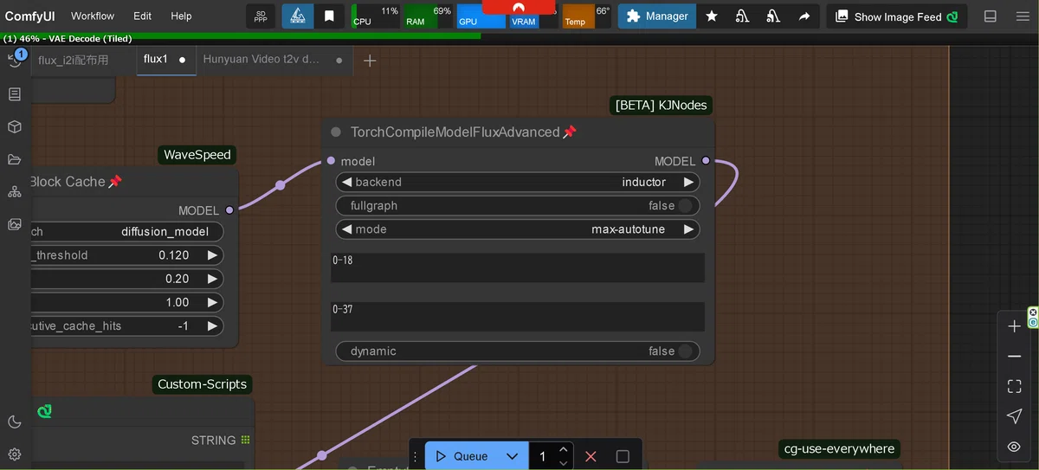Click the RAM usage monitor bar
Image resolution: width=1039 pixels, height=470 pixels.
(428, 16)
